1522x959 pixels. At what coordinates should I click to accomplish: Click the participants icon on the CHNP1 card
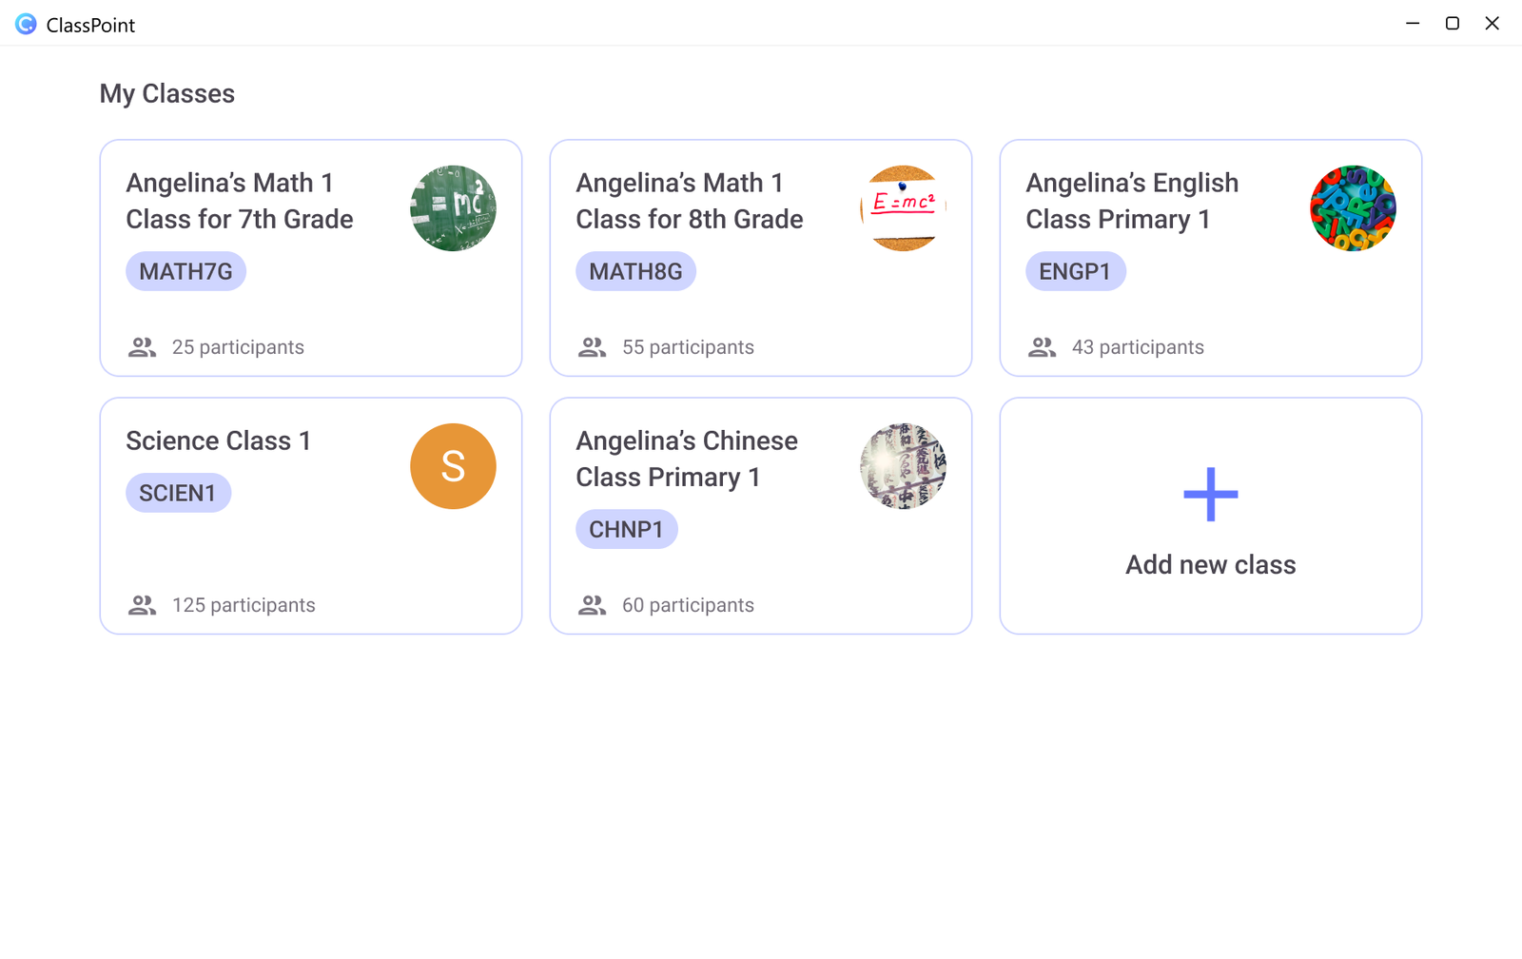coord(592,605)
